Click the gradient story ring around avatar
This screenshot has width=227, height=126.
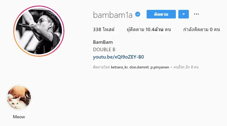tap(39, 6)
